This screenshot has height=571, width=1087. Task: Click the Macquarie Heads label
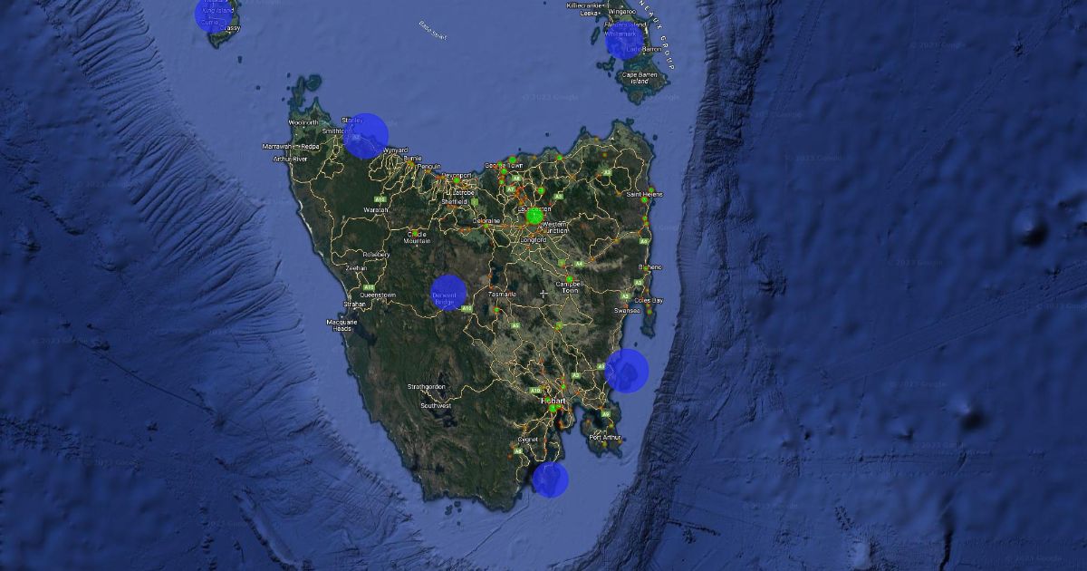(x=342, y=325)
